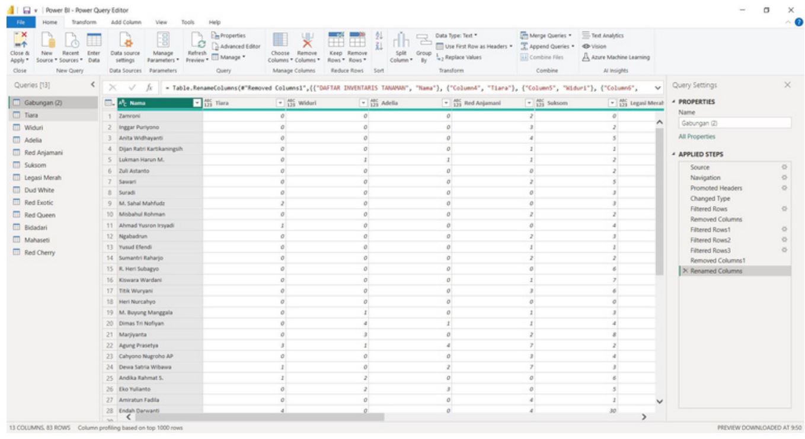Click the table menu icon in header corner
This screenshot has width=805, height=439.
pyautogui.click(x=108, y=103)
